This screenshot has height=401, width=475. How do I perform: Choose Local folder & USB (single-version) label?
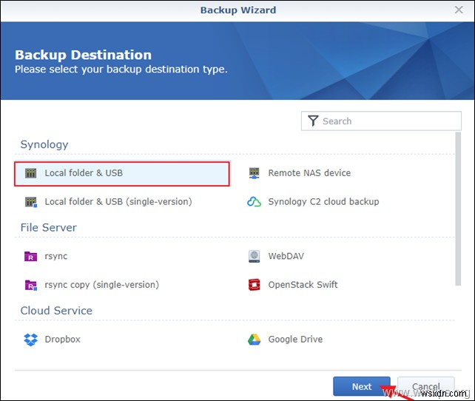pyautogui.click(x=118, y=202)
